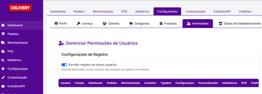262x94 pixels.
Task: Click the POS column header in table
Action: 244,83
